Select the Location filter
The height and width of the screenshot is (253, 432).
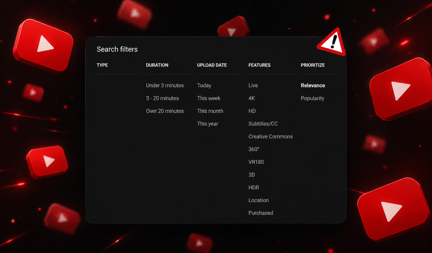click(259, 200)
